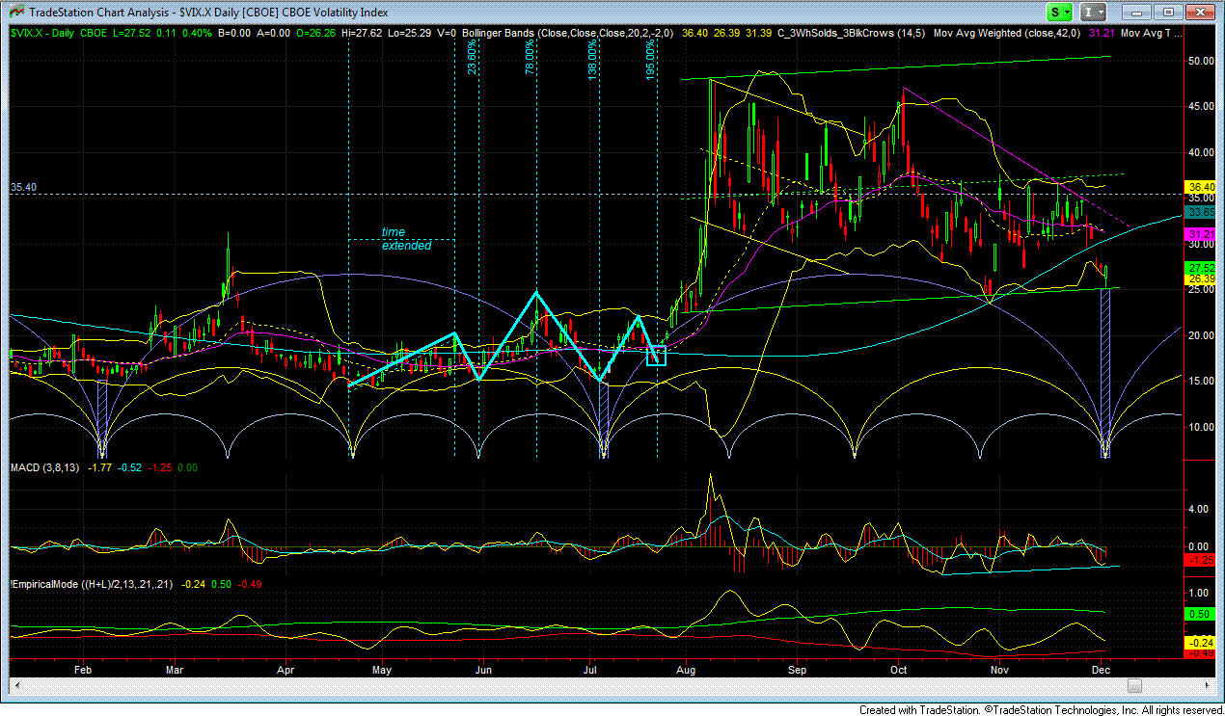Click the TradeStation app icon in title bar
The height and width of the screenshot is (716, 1225).
15,13
